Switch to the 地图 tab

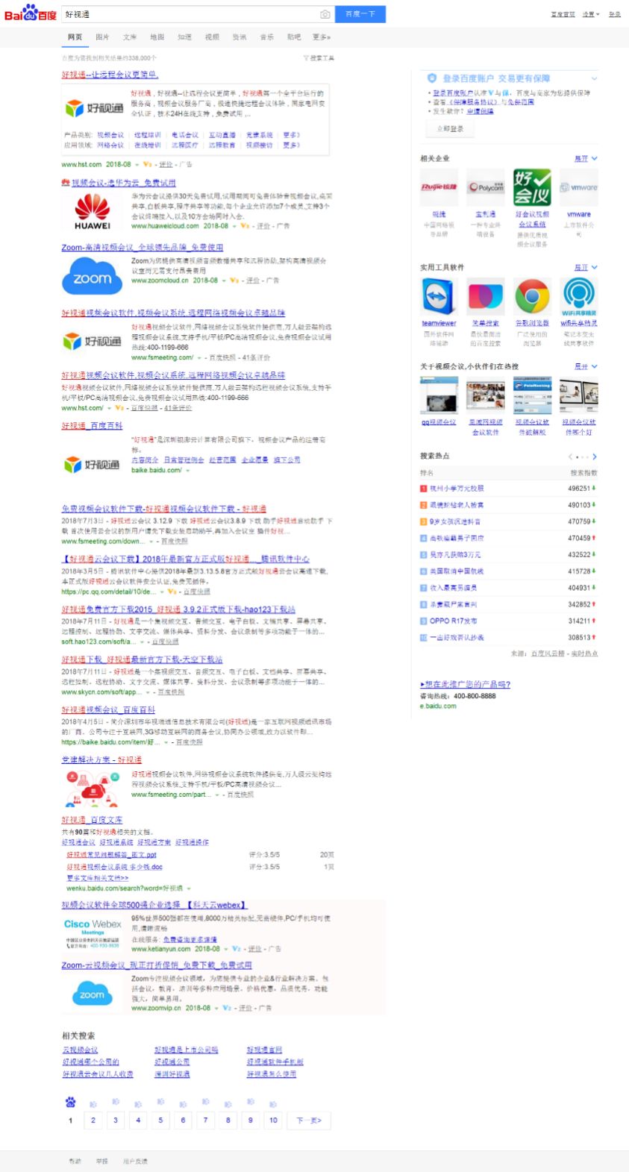[x=157, y=37]
